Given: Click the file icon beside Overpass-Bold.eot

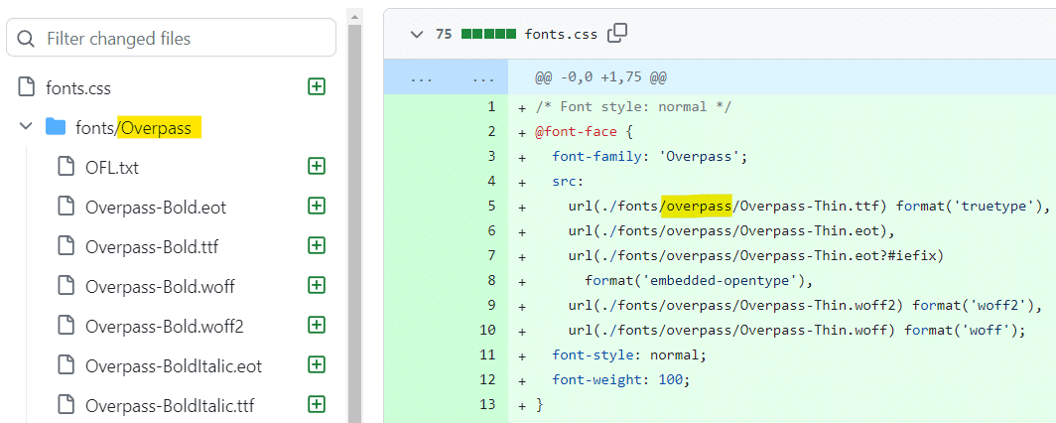Looking at the screenshot, I should 66,207.
